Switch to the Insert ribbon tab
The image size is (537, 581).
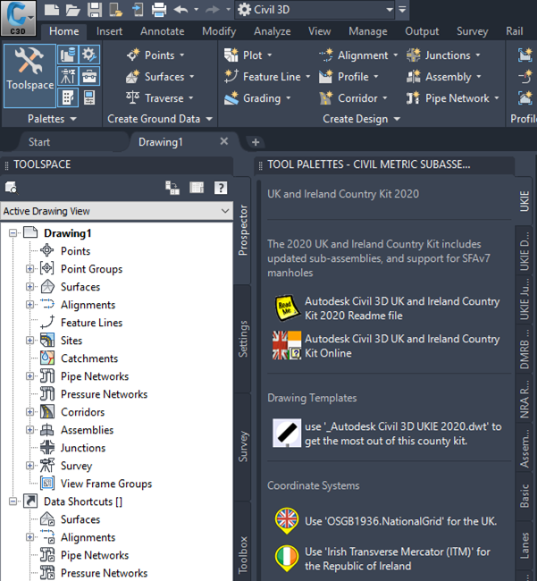(x=109, y=31)
